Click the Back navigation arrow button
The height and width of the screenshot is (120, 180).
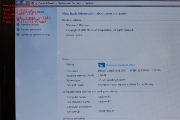pyautogui.click(x=19, y=3)
